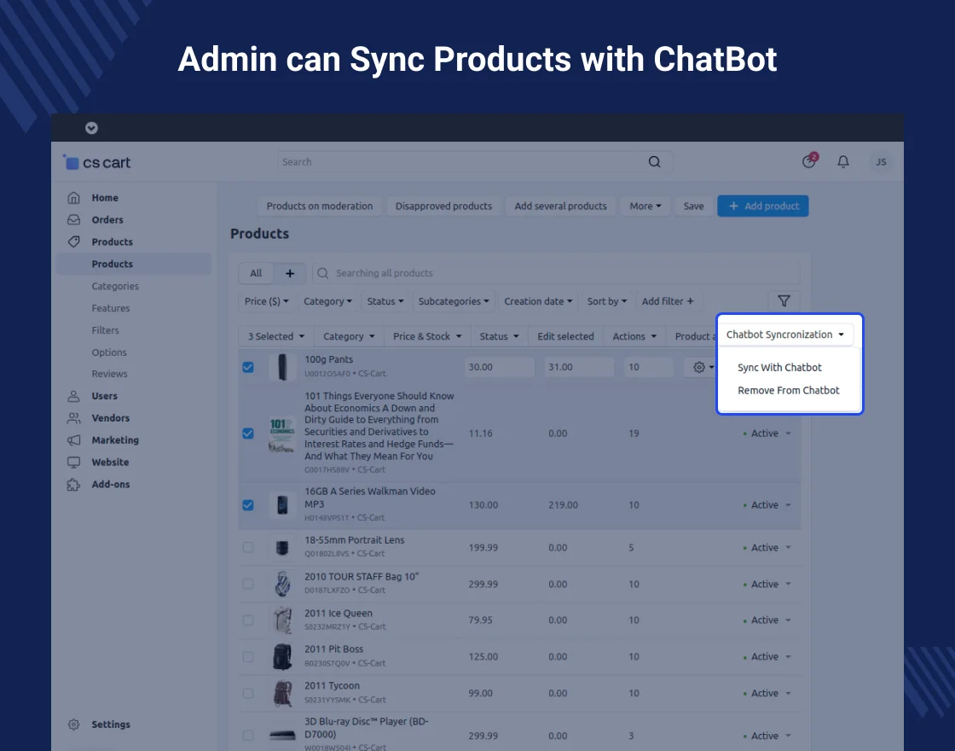Select the 18-55mm Portrait Lens checkbox
This screenshot has height=751, width=955.
248,548
